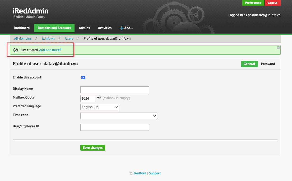Screen dimensions: 292x181
Task: Click the red Logout button
Action: pos(272,3)
